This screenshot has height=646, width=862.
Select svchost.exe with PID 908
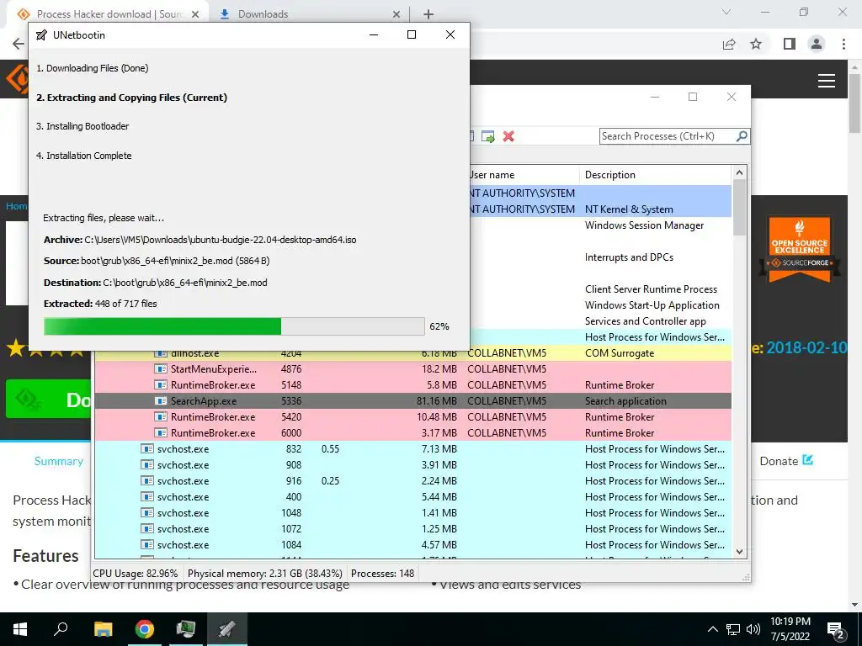click(x=412, y=464)
